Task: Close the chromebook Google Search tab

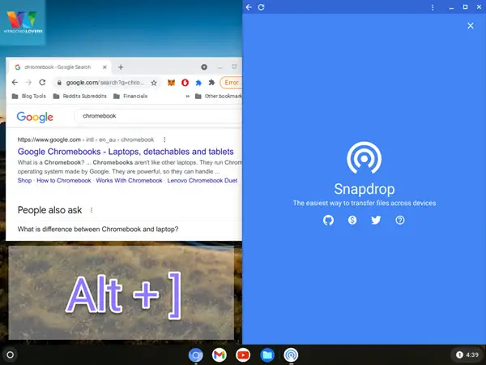Action: point(104,67)
